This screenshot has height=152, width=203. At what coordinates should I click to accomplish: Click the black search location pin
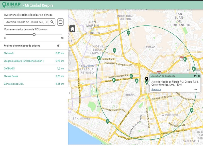[146, 79]
